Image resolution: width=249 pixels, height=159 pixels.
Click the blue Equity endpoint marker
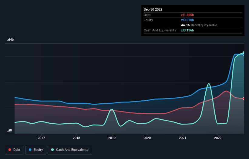(x=244, y=54)
